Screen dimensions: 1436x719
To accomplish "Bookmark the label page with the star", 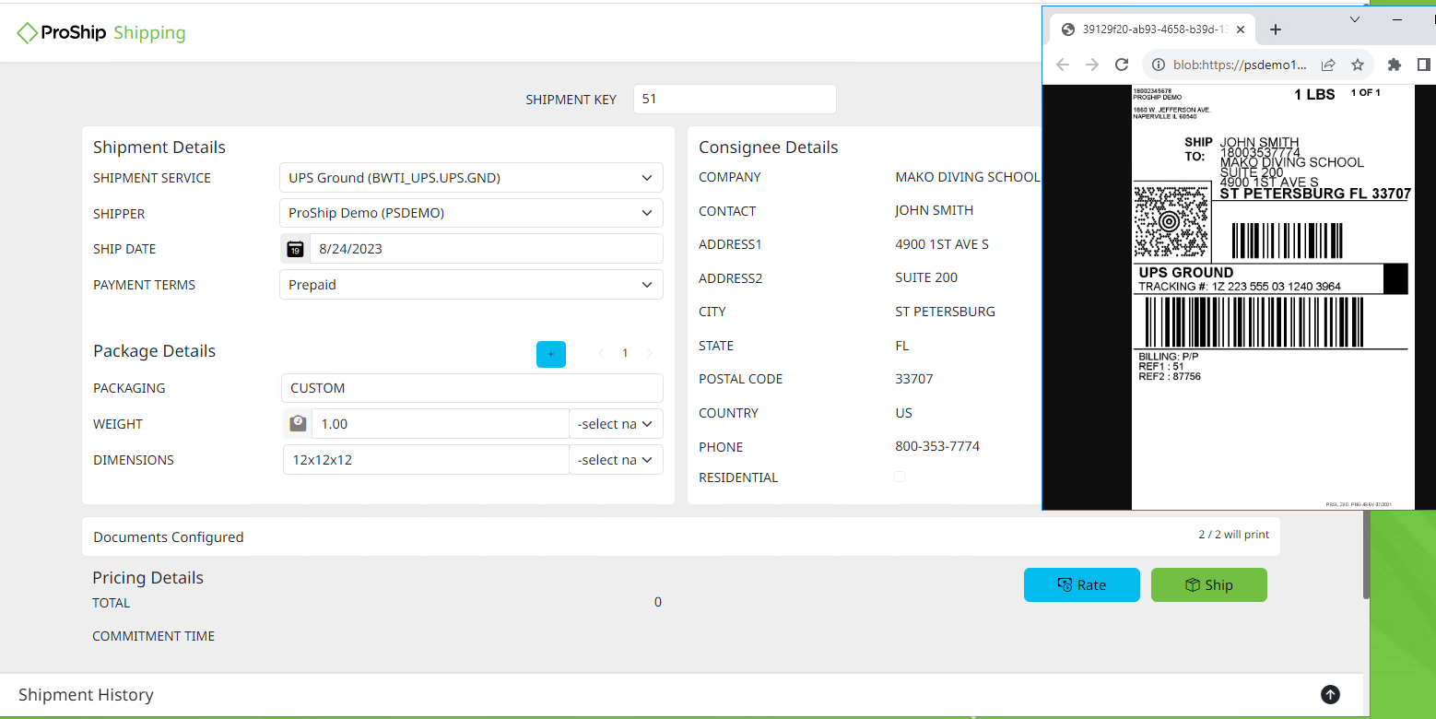I will (x=1358, y=65).
